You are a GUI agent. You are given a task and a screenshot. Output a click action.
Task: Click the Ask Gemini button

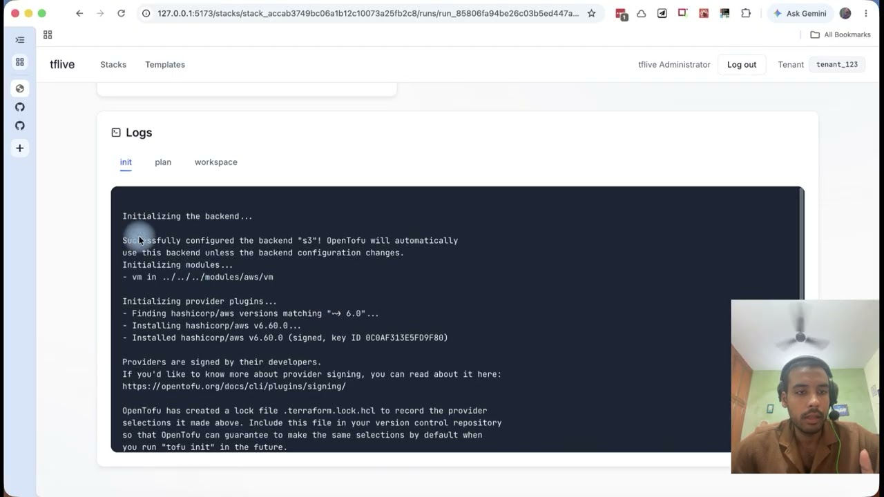tap(799, 13)
